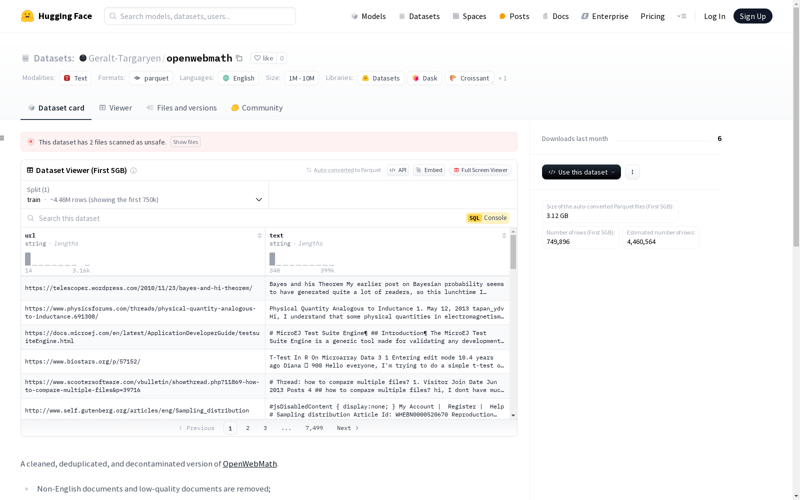This screenshot has height=500, width=800.
Task: Click the unsafe files warning icon
Action: (x=31, y=142)
